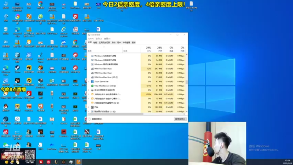The image size is (293, 165).
Task: Click the WeGame G taskbar icon
Action: (63, 162)
